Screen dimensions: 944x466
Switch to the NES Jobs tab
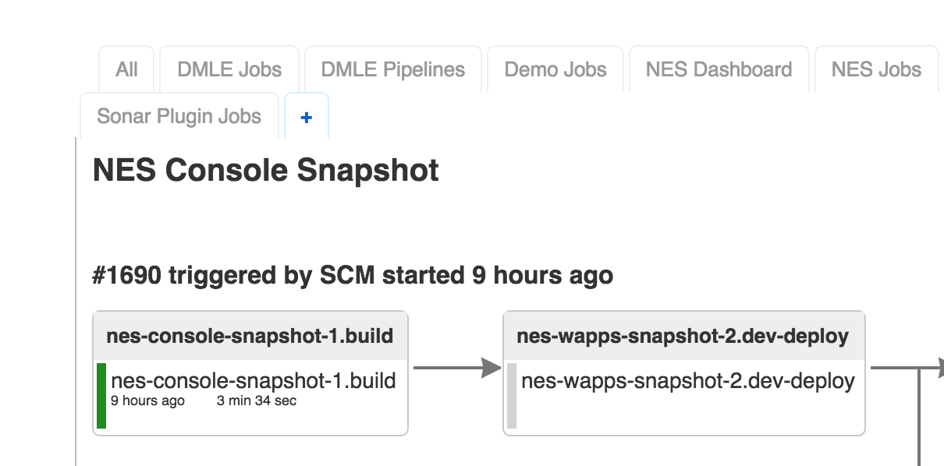coord(876,69)
